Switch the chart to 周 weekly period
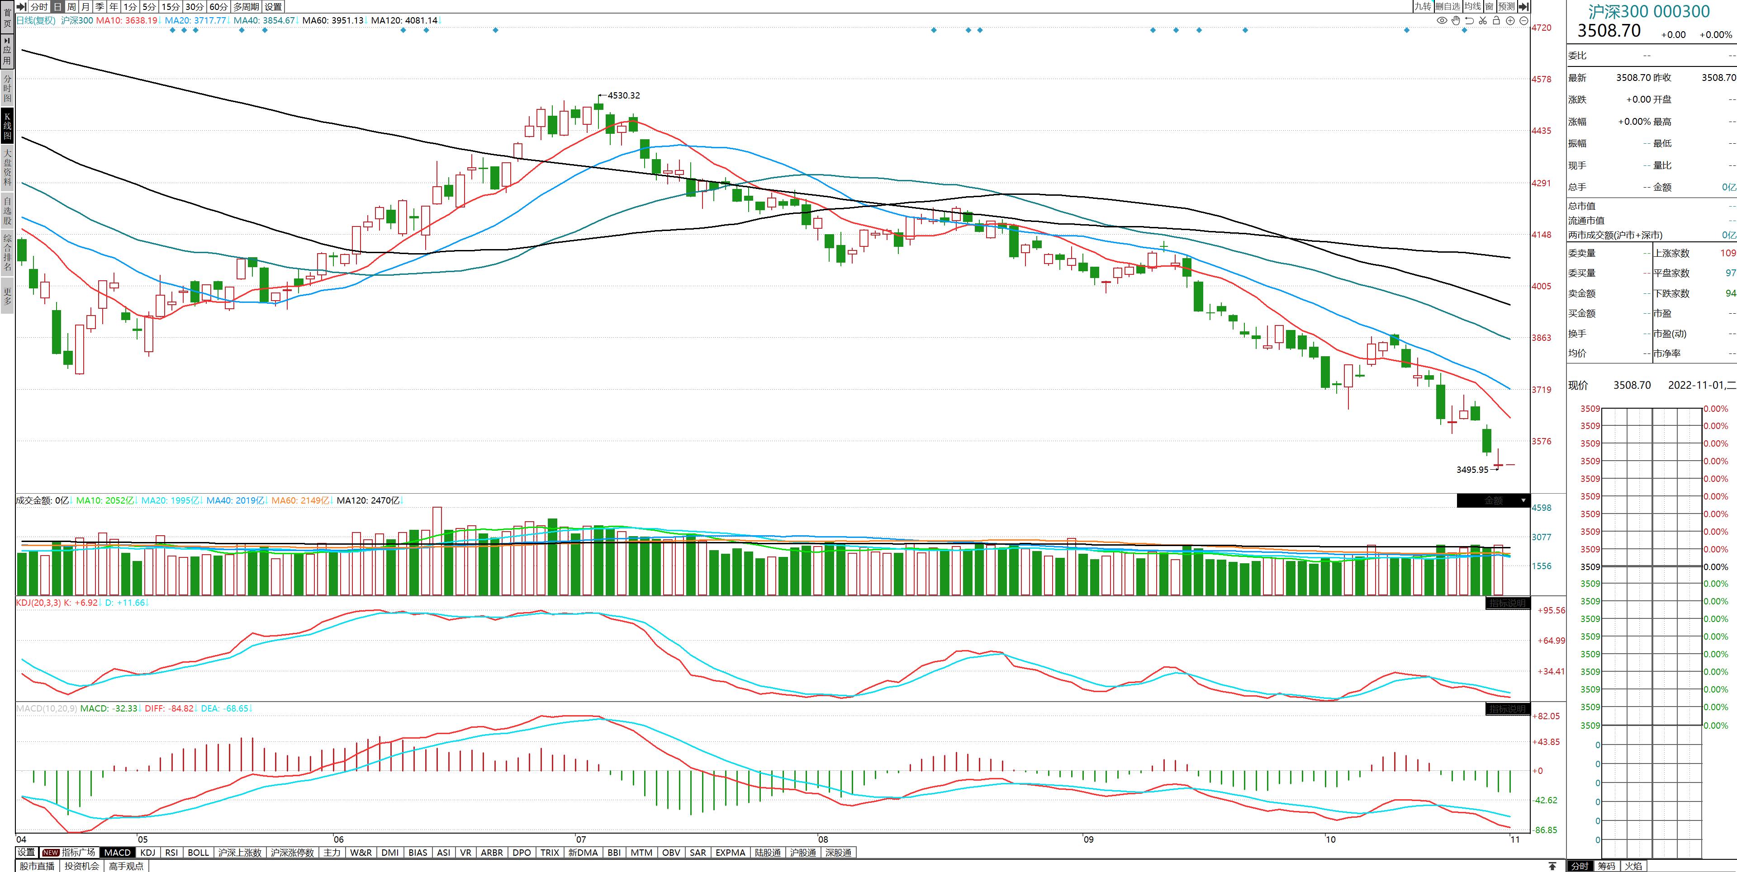Image resolution: width=1737 pixels, height=872 pixels. 71,7
